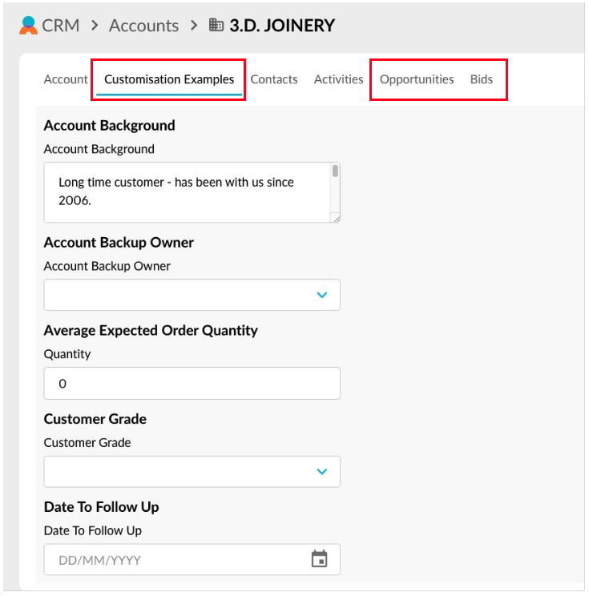Screen dimensions: 589x596
Task: Click the Date To Follow Up field
Action: point(176,559)
